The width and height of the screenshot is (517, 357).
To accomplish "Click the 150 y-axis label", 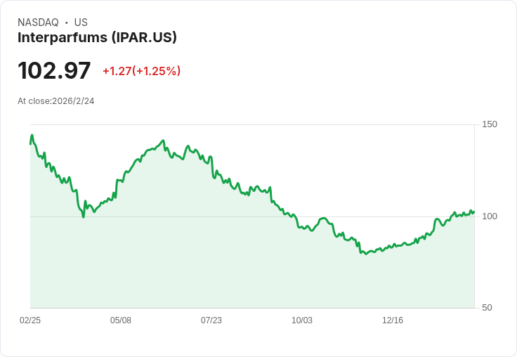I will tap(490, 124).
